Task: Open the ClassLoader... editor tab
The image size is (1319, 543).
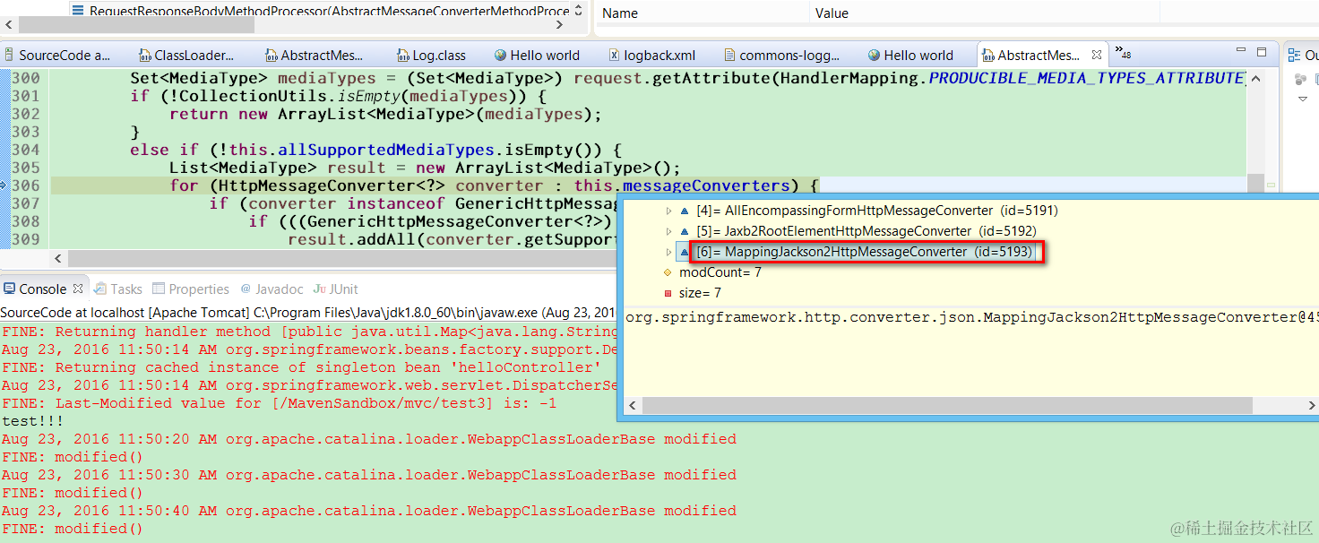Action: click(x=186, y=55)
